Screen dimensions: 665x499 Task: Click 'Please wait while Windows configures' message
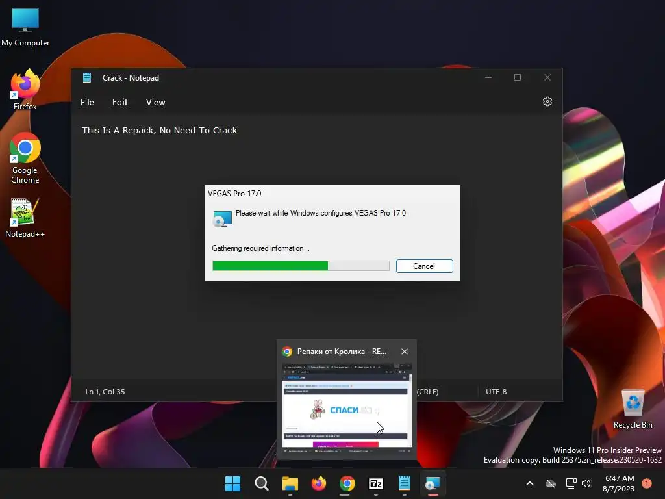click(321, 213)
